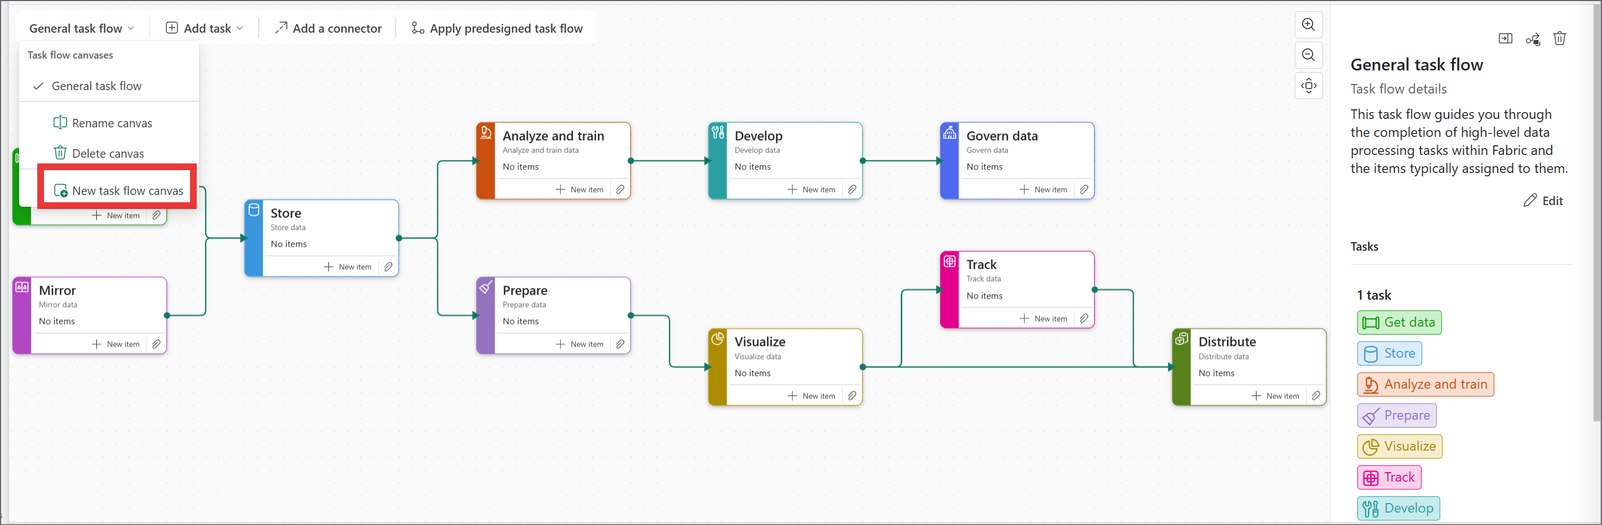Click the Analyze and train microscope icon
This screenshot has height=525, width=1602.
(486, 132)
